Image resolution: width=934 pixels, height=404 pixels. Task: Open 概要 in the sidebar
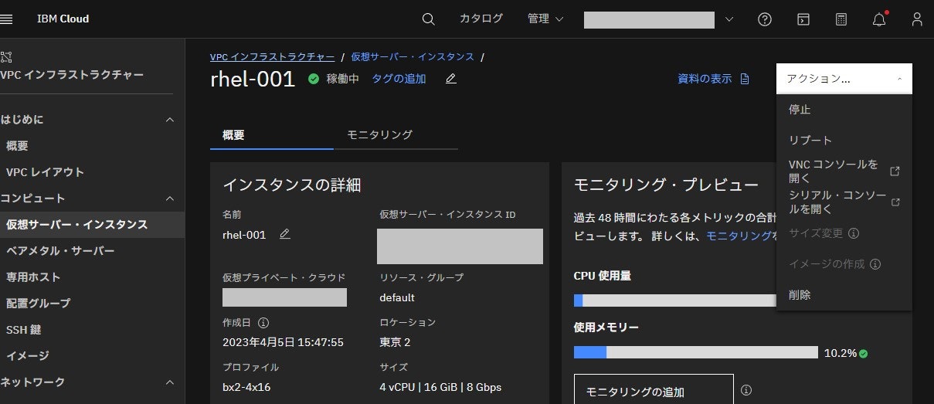tap(93, 146)
